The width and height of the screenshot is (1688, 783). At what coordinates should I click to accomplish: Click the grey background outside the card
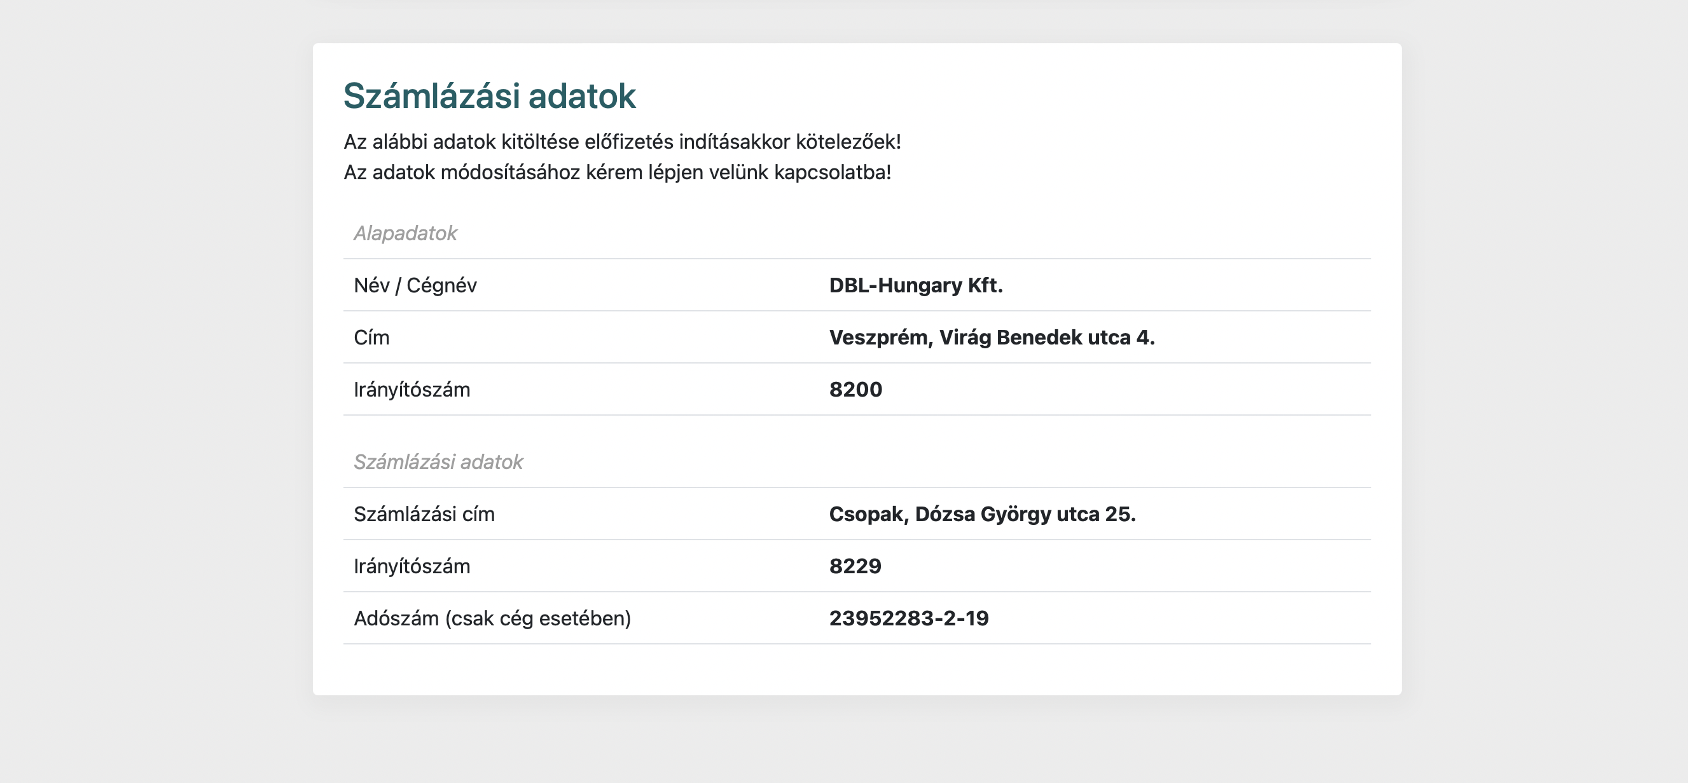(157, 393)
